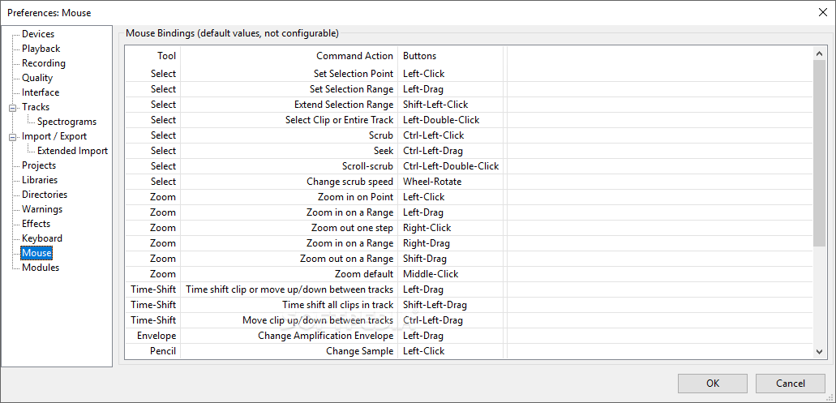Click the scrollbar up arrow
This screenshot has height=403, width=836.
[x=820, y=53]
